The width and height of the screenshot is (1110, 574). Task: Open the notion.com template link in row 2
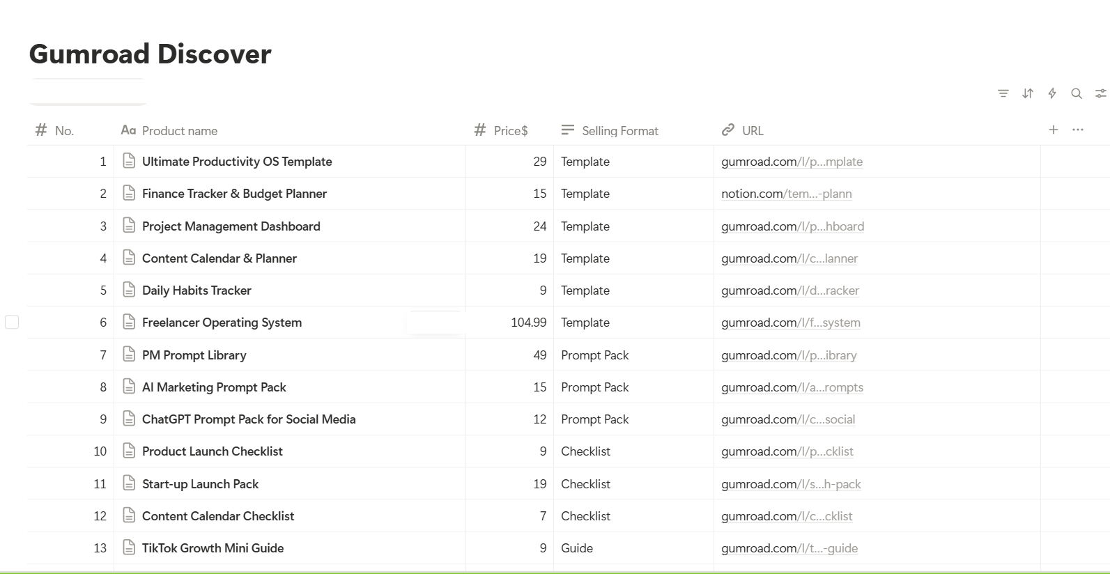(786, 194)
